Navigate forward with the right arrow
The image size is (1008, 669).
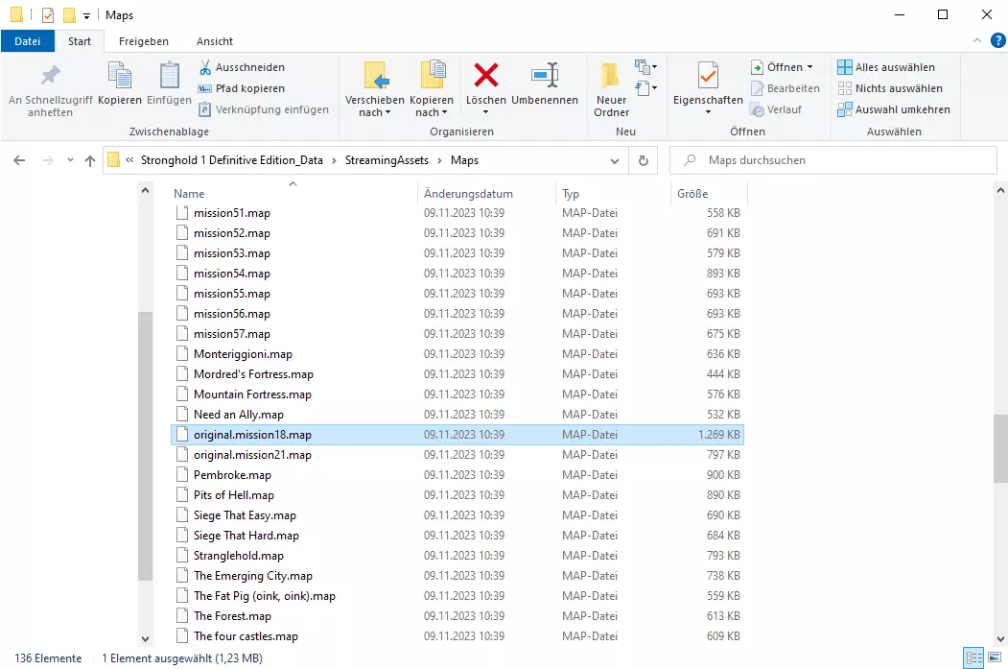(48, 160)
